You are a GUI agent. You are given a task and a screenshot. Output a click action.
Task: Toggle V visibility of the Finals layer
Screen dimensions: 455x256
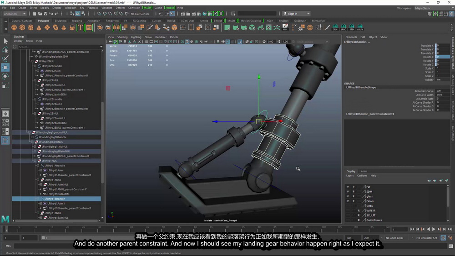pos(348,201)
